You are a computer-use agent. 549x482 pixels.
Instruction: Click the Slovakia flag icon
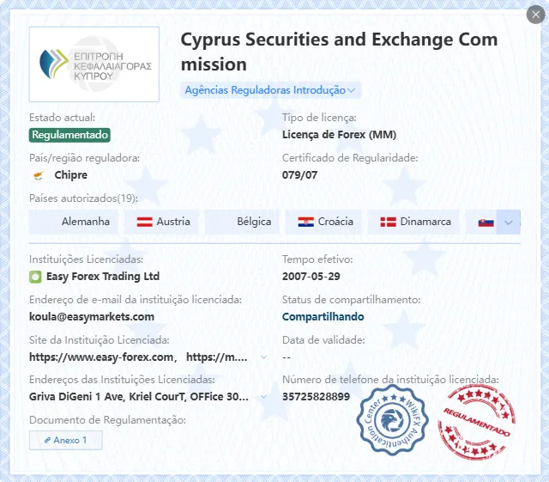(486, 222)
